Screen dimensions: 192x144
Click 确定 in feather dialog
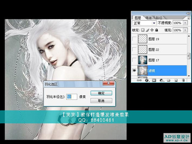coord(101,93)
